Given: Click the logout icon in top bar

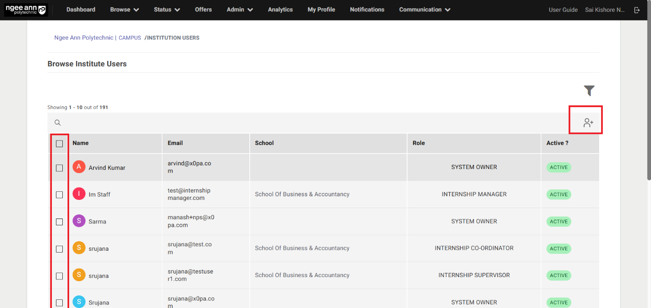Looking at the screenshot, I should [637, 10].
